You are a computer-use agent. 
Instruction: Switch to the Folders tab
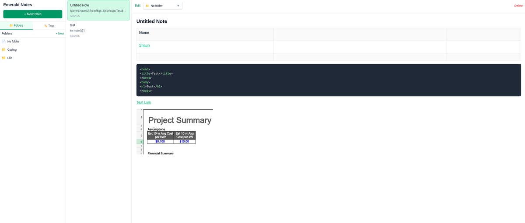[x=16, y=25]
